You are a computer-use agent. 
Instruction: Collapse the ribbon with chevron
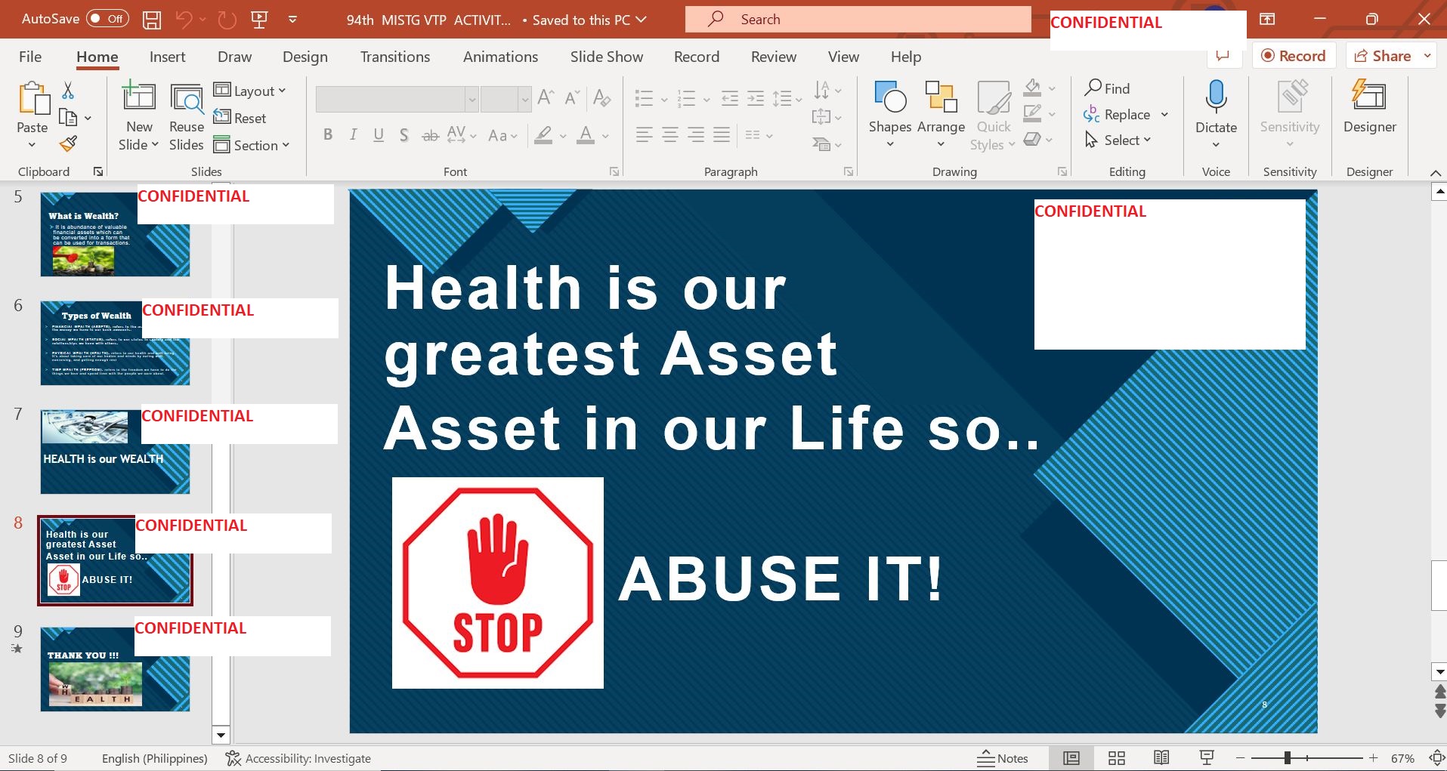1436,173
